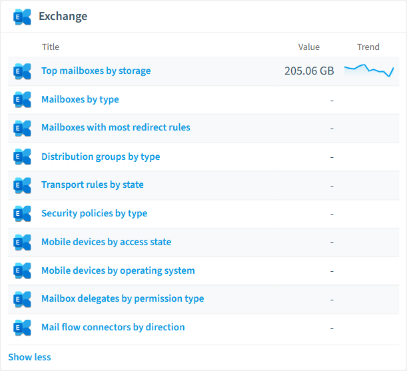
Task: Click Exchange icon beside Mailboxes with most redirect rules
Action: [22, 128]
